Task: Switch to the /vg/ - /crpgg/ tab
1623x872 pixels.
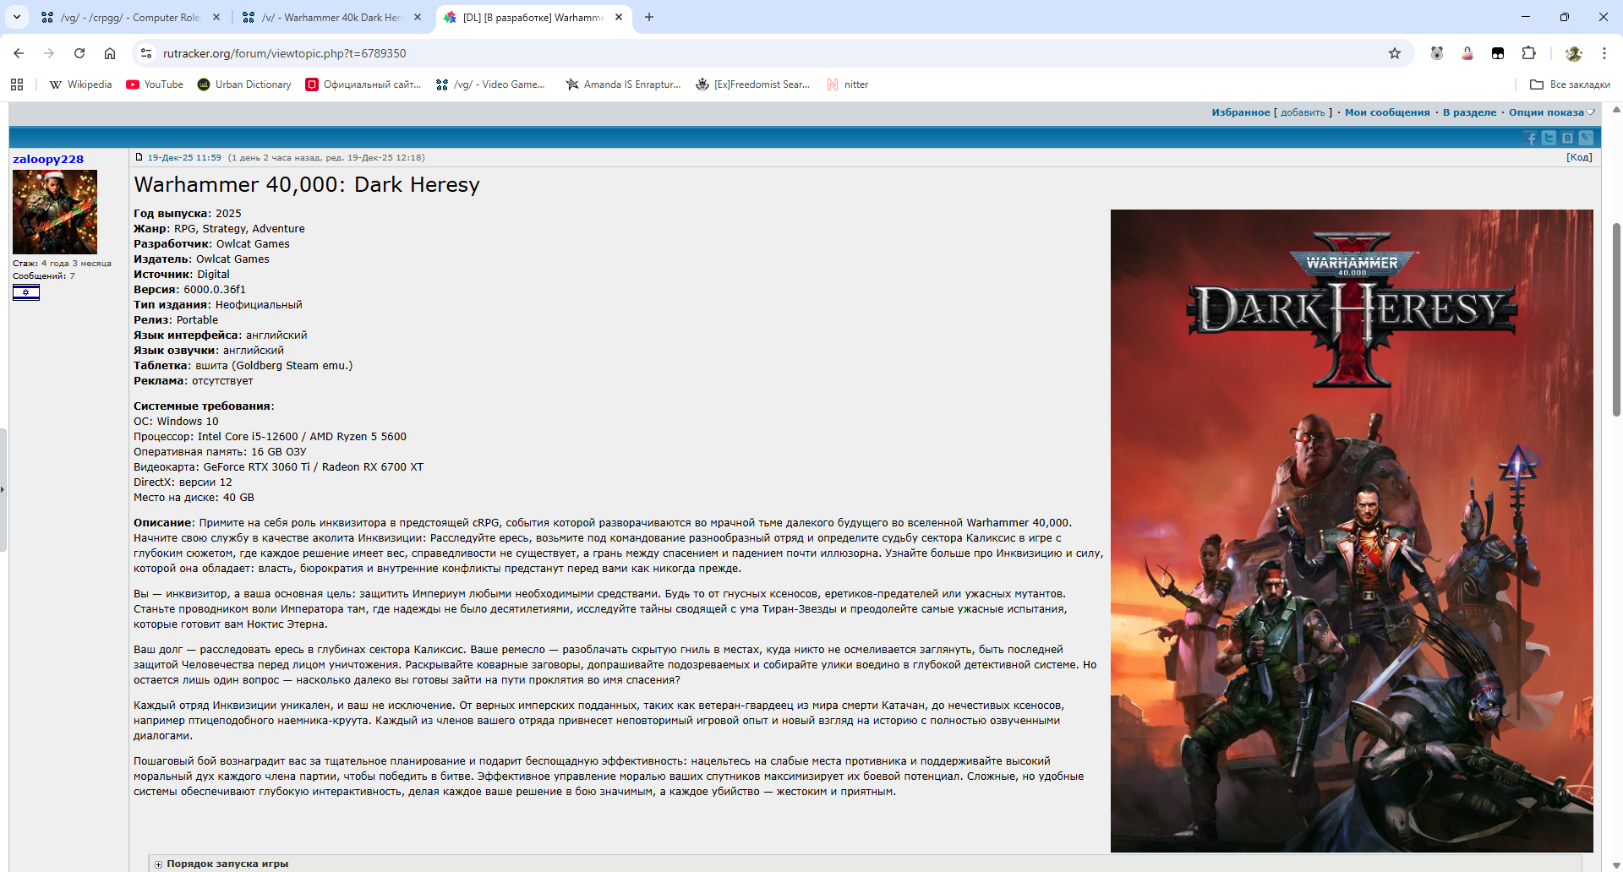Action: click(131, 17)
